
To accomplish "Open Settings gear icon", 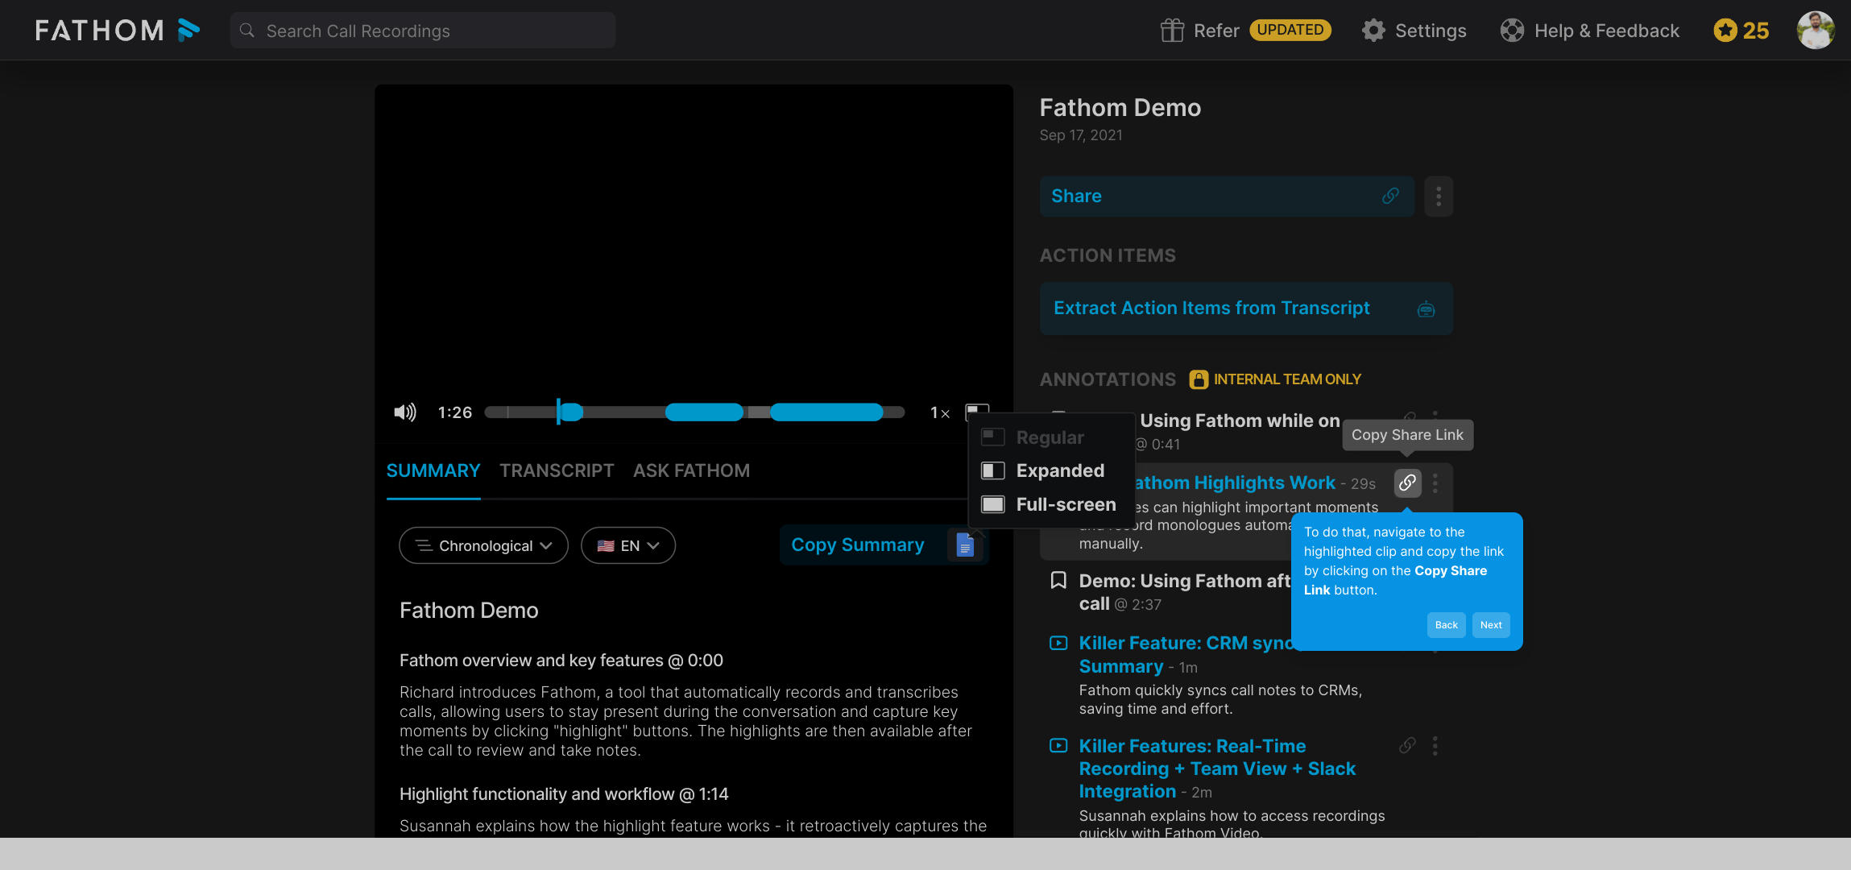I will tap(1373, 31).
